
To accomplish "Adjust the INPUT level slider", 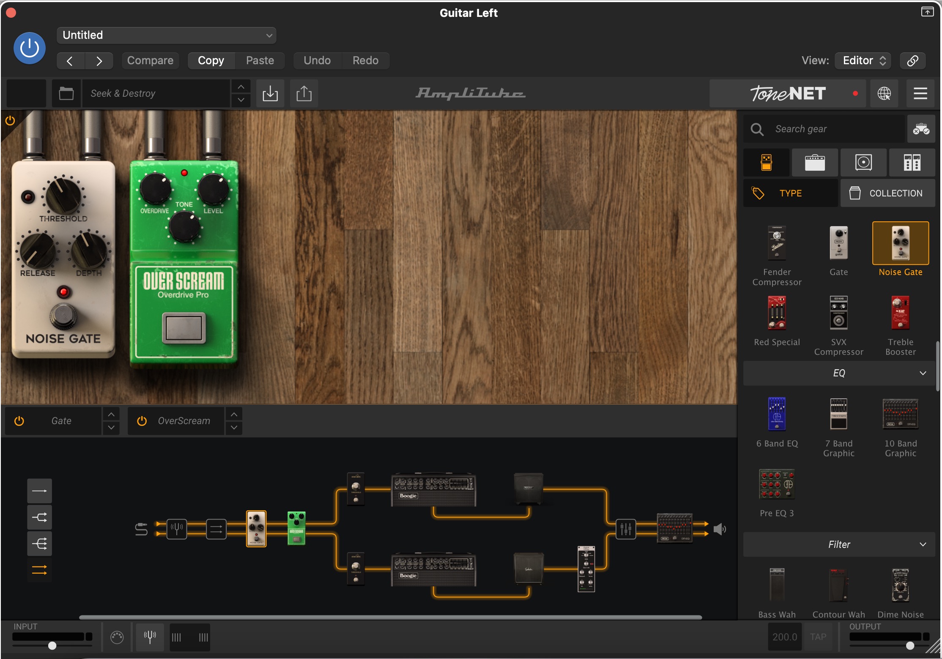I will click(x=52, y=645).
